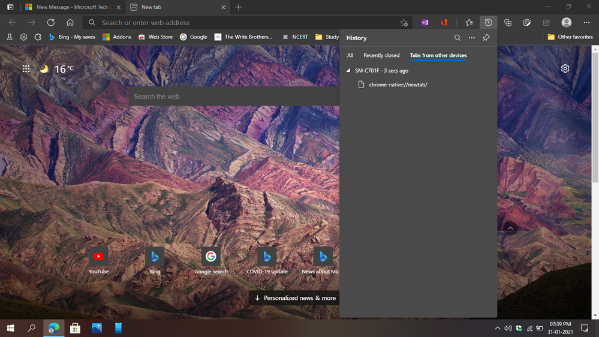Open the Web Store bookmark

point(155,37)
